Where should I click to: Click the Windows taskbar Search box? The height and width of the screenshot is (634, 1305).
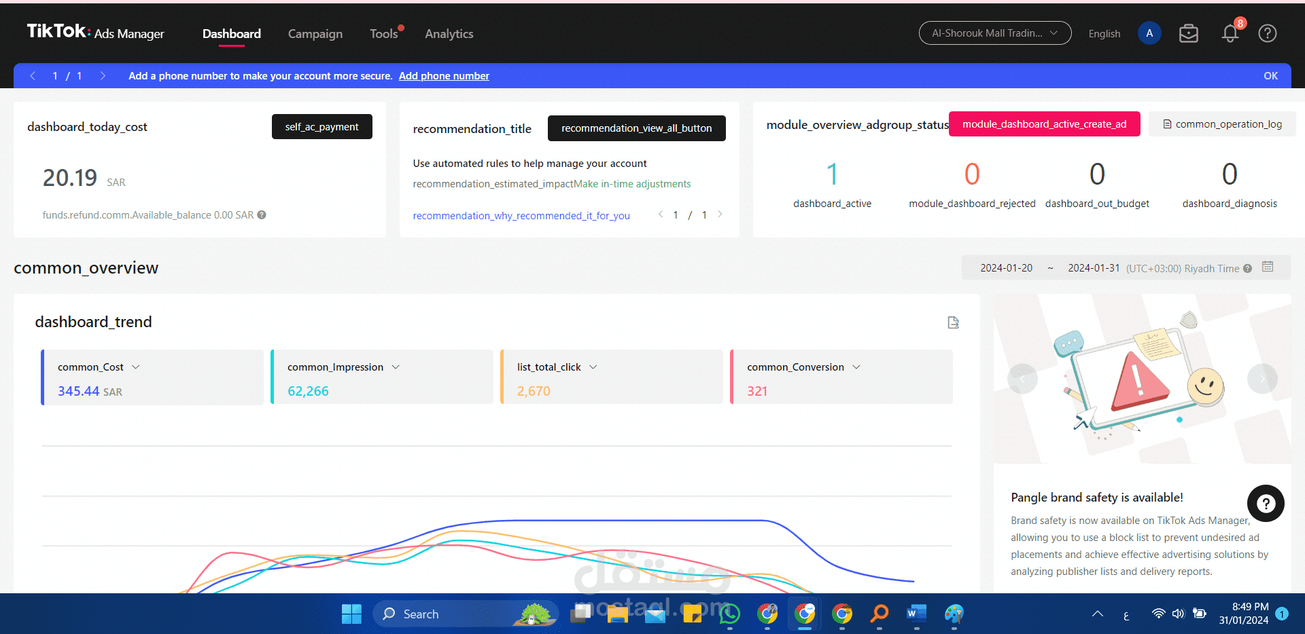(466, 614)
